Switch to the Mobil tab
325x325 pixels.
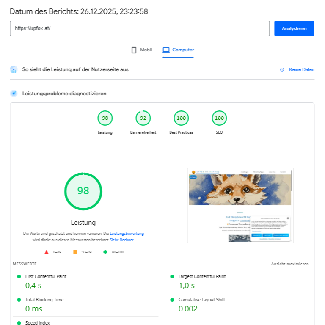click(141, 50)
